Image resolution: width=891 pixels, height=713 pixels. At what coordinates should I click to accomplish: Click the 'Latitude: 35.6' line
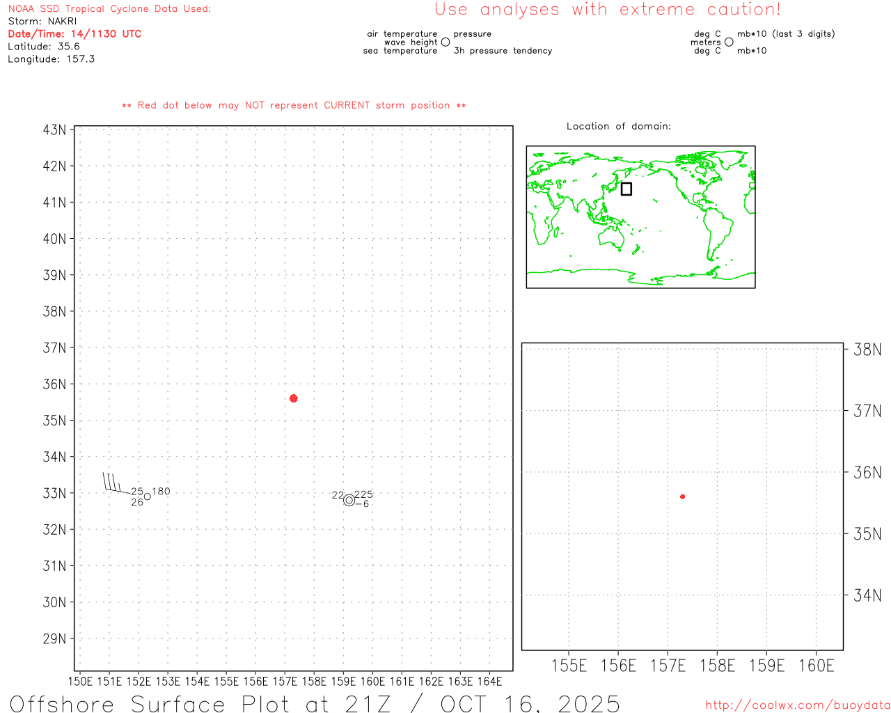(x=44, y=47)
